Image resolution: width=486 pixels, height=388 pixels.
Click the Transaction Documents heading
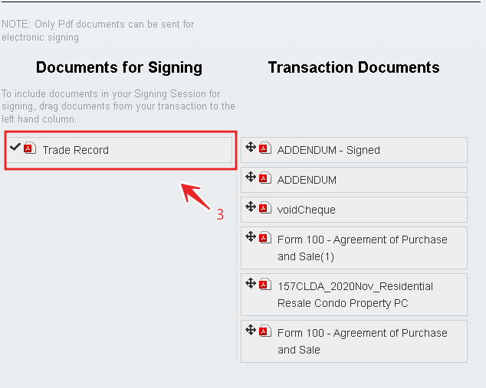tap(353, 67)
